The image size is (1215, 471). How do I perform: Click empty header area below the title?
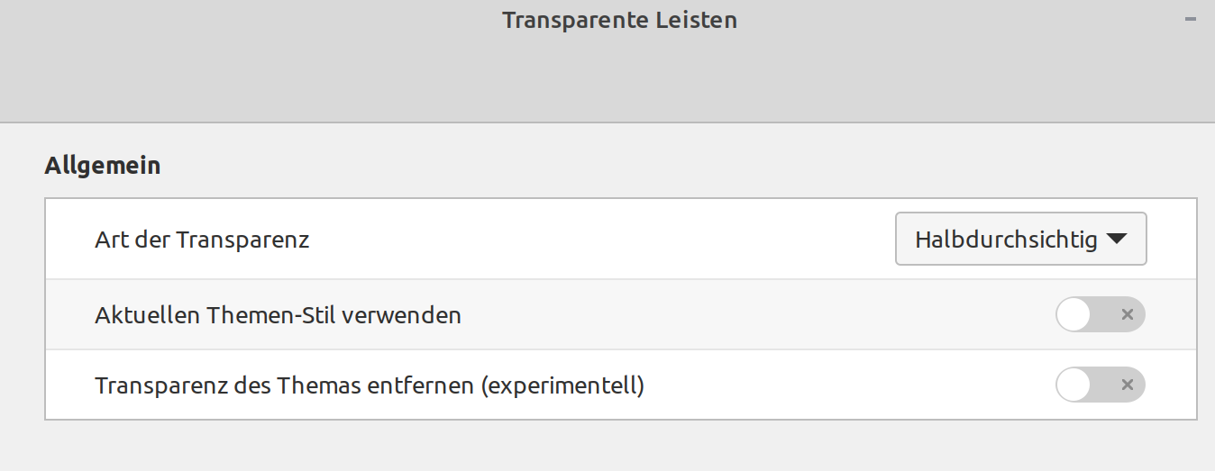pos(619,81)
